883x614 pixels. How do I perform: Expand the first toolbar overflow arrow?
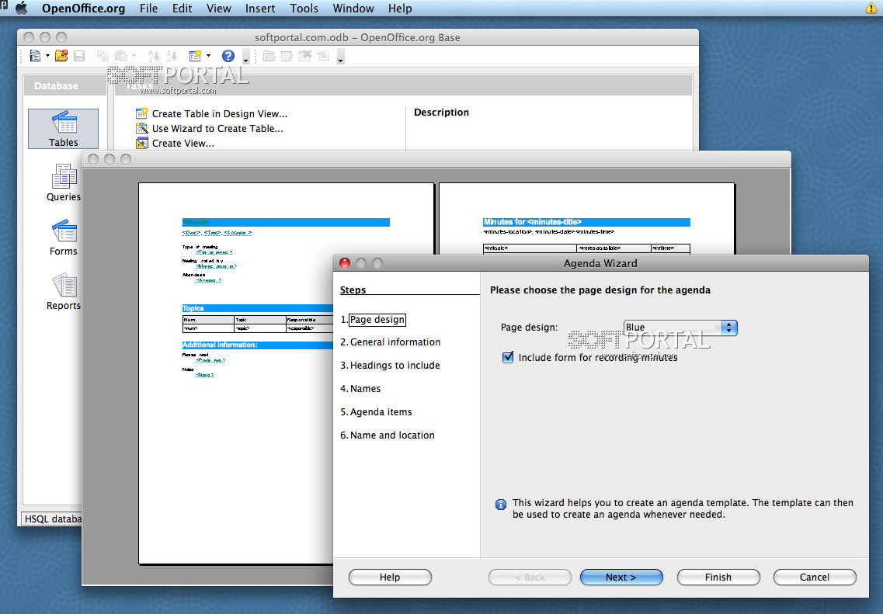coord(245,57)
